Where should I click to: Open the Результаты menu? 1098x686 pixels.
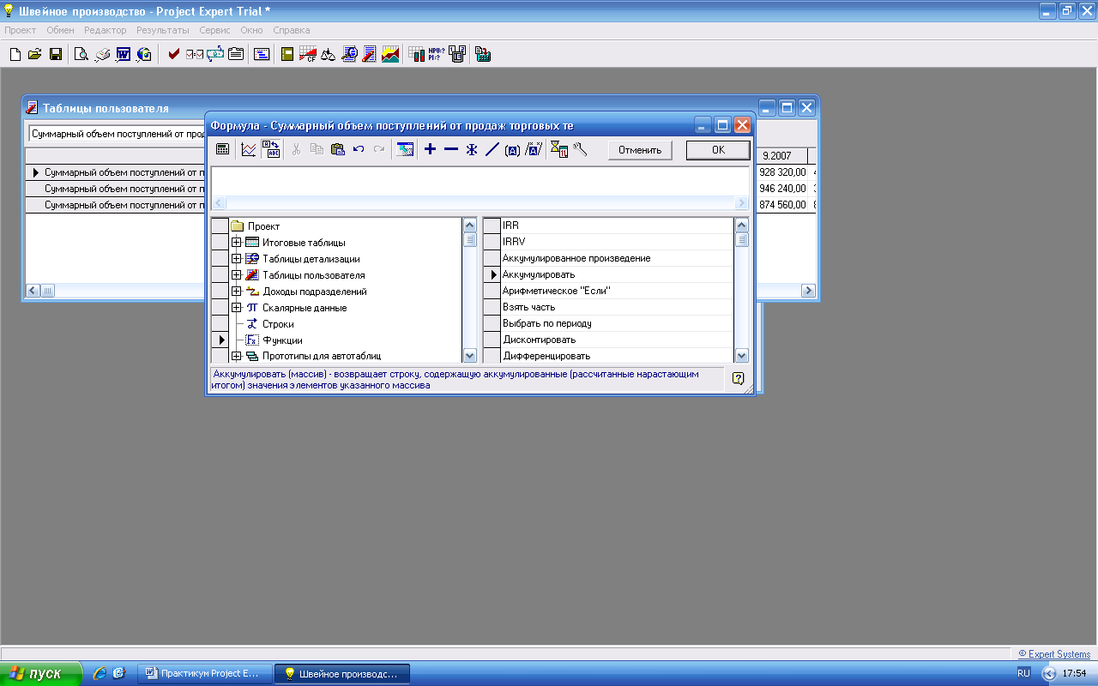coord(163,30)
